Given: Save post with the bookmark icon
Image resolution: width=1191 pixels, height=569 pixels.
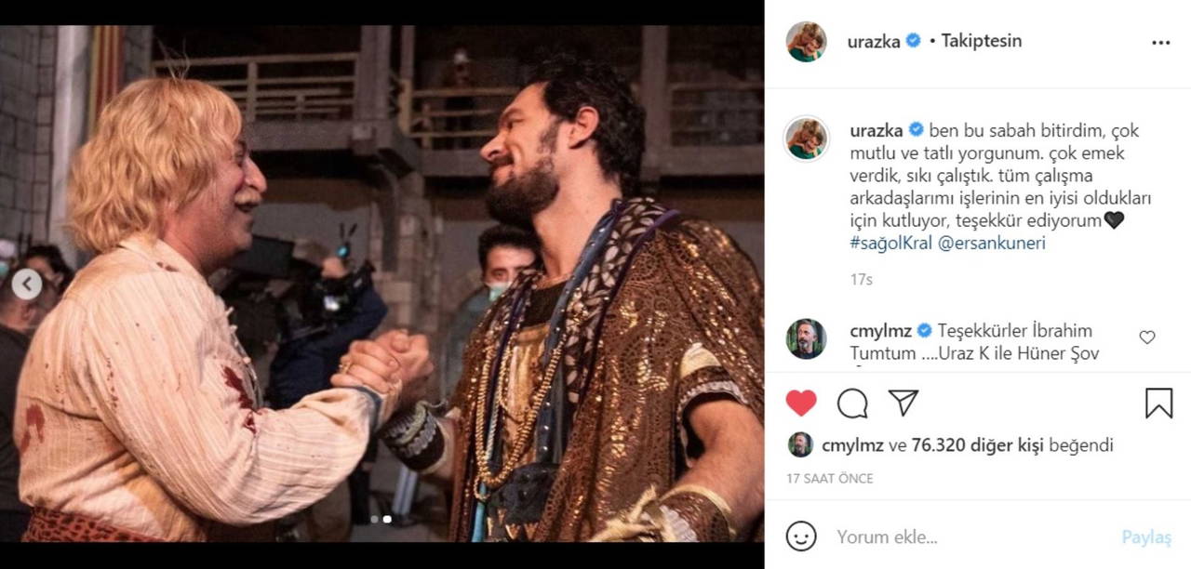Looking at the screenshot, I should click(1158, 403).
